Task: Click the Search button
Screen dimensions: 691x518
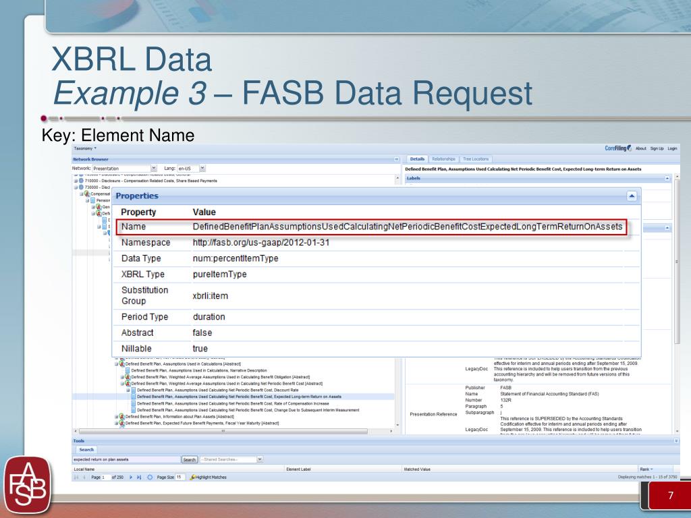Action: (189, 459)
